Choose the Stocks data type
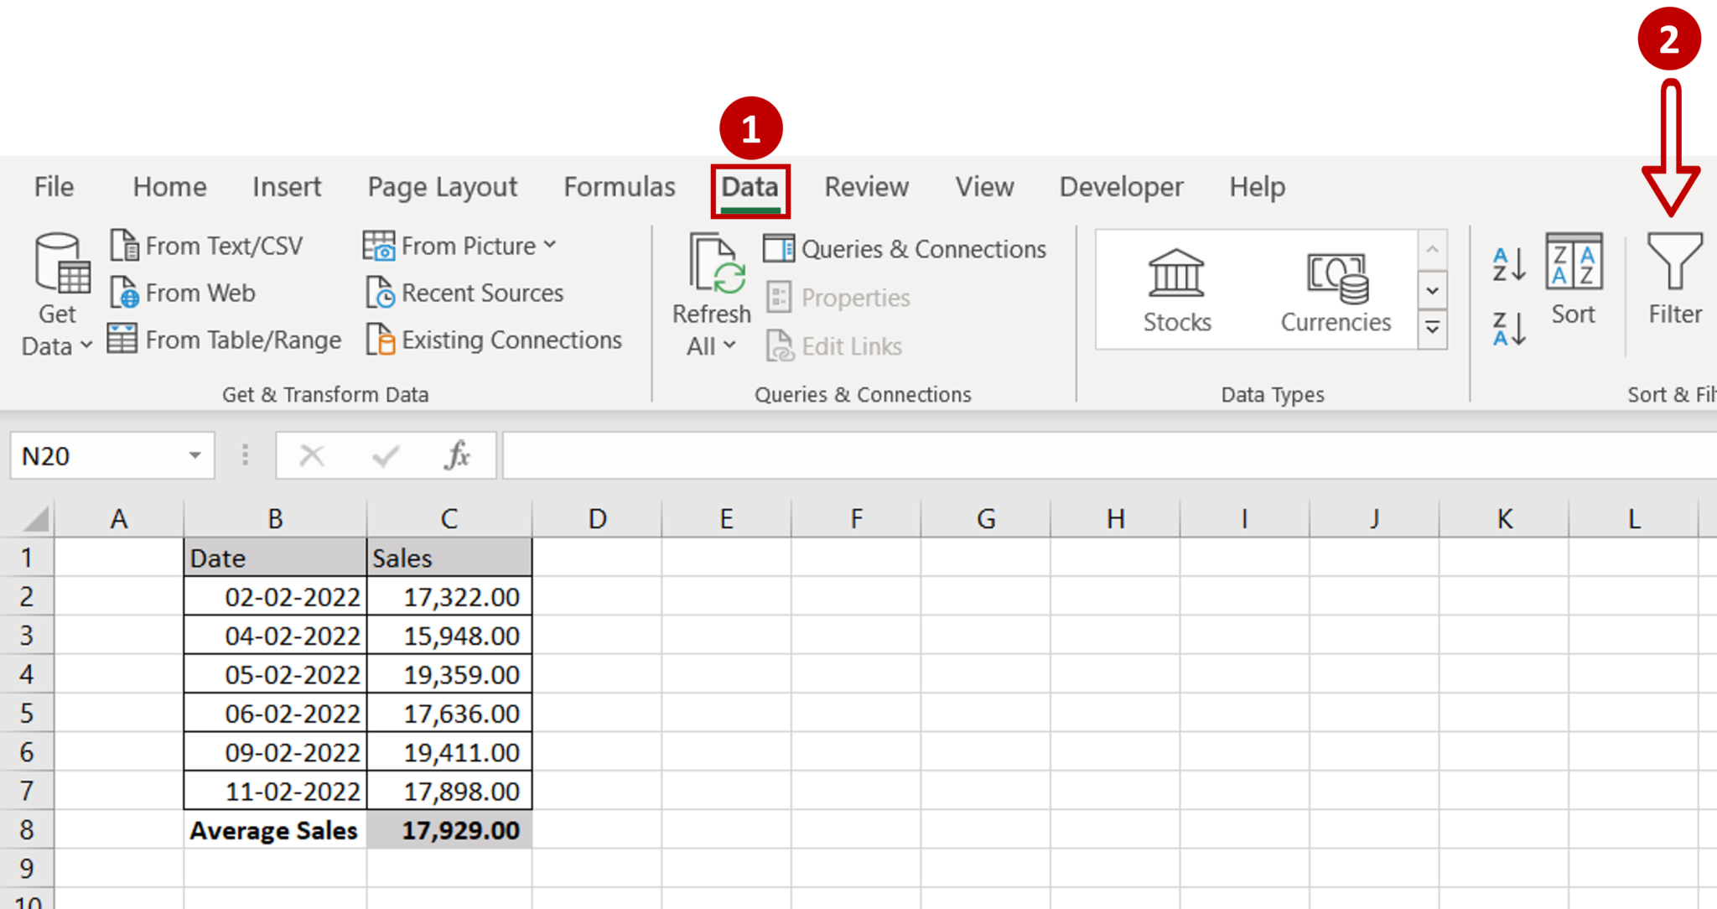This screenshot has height=909, width=1717. click(x=1177, y=292)
